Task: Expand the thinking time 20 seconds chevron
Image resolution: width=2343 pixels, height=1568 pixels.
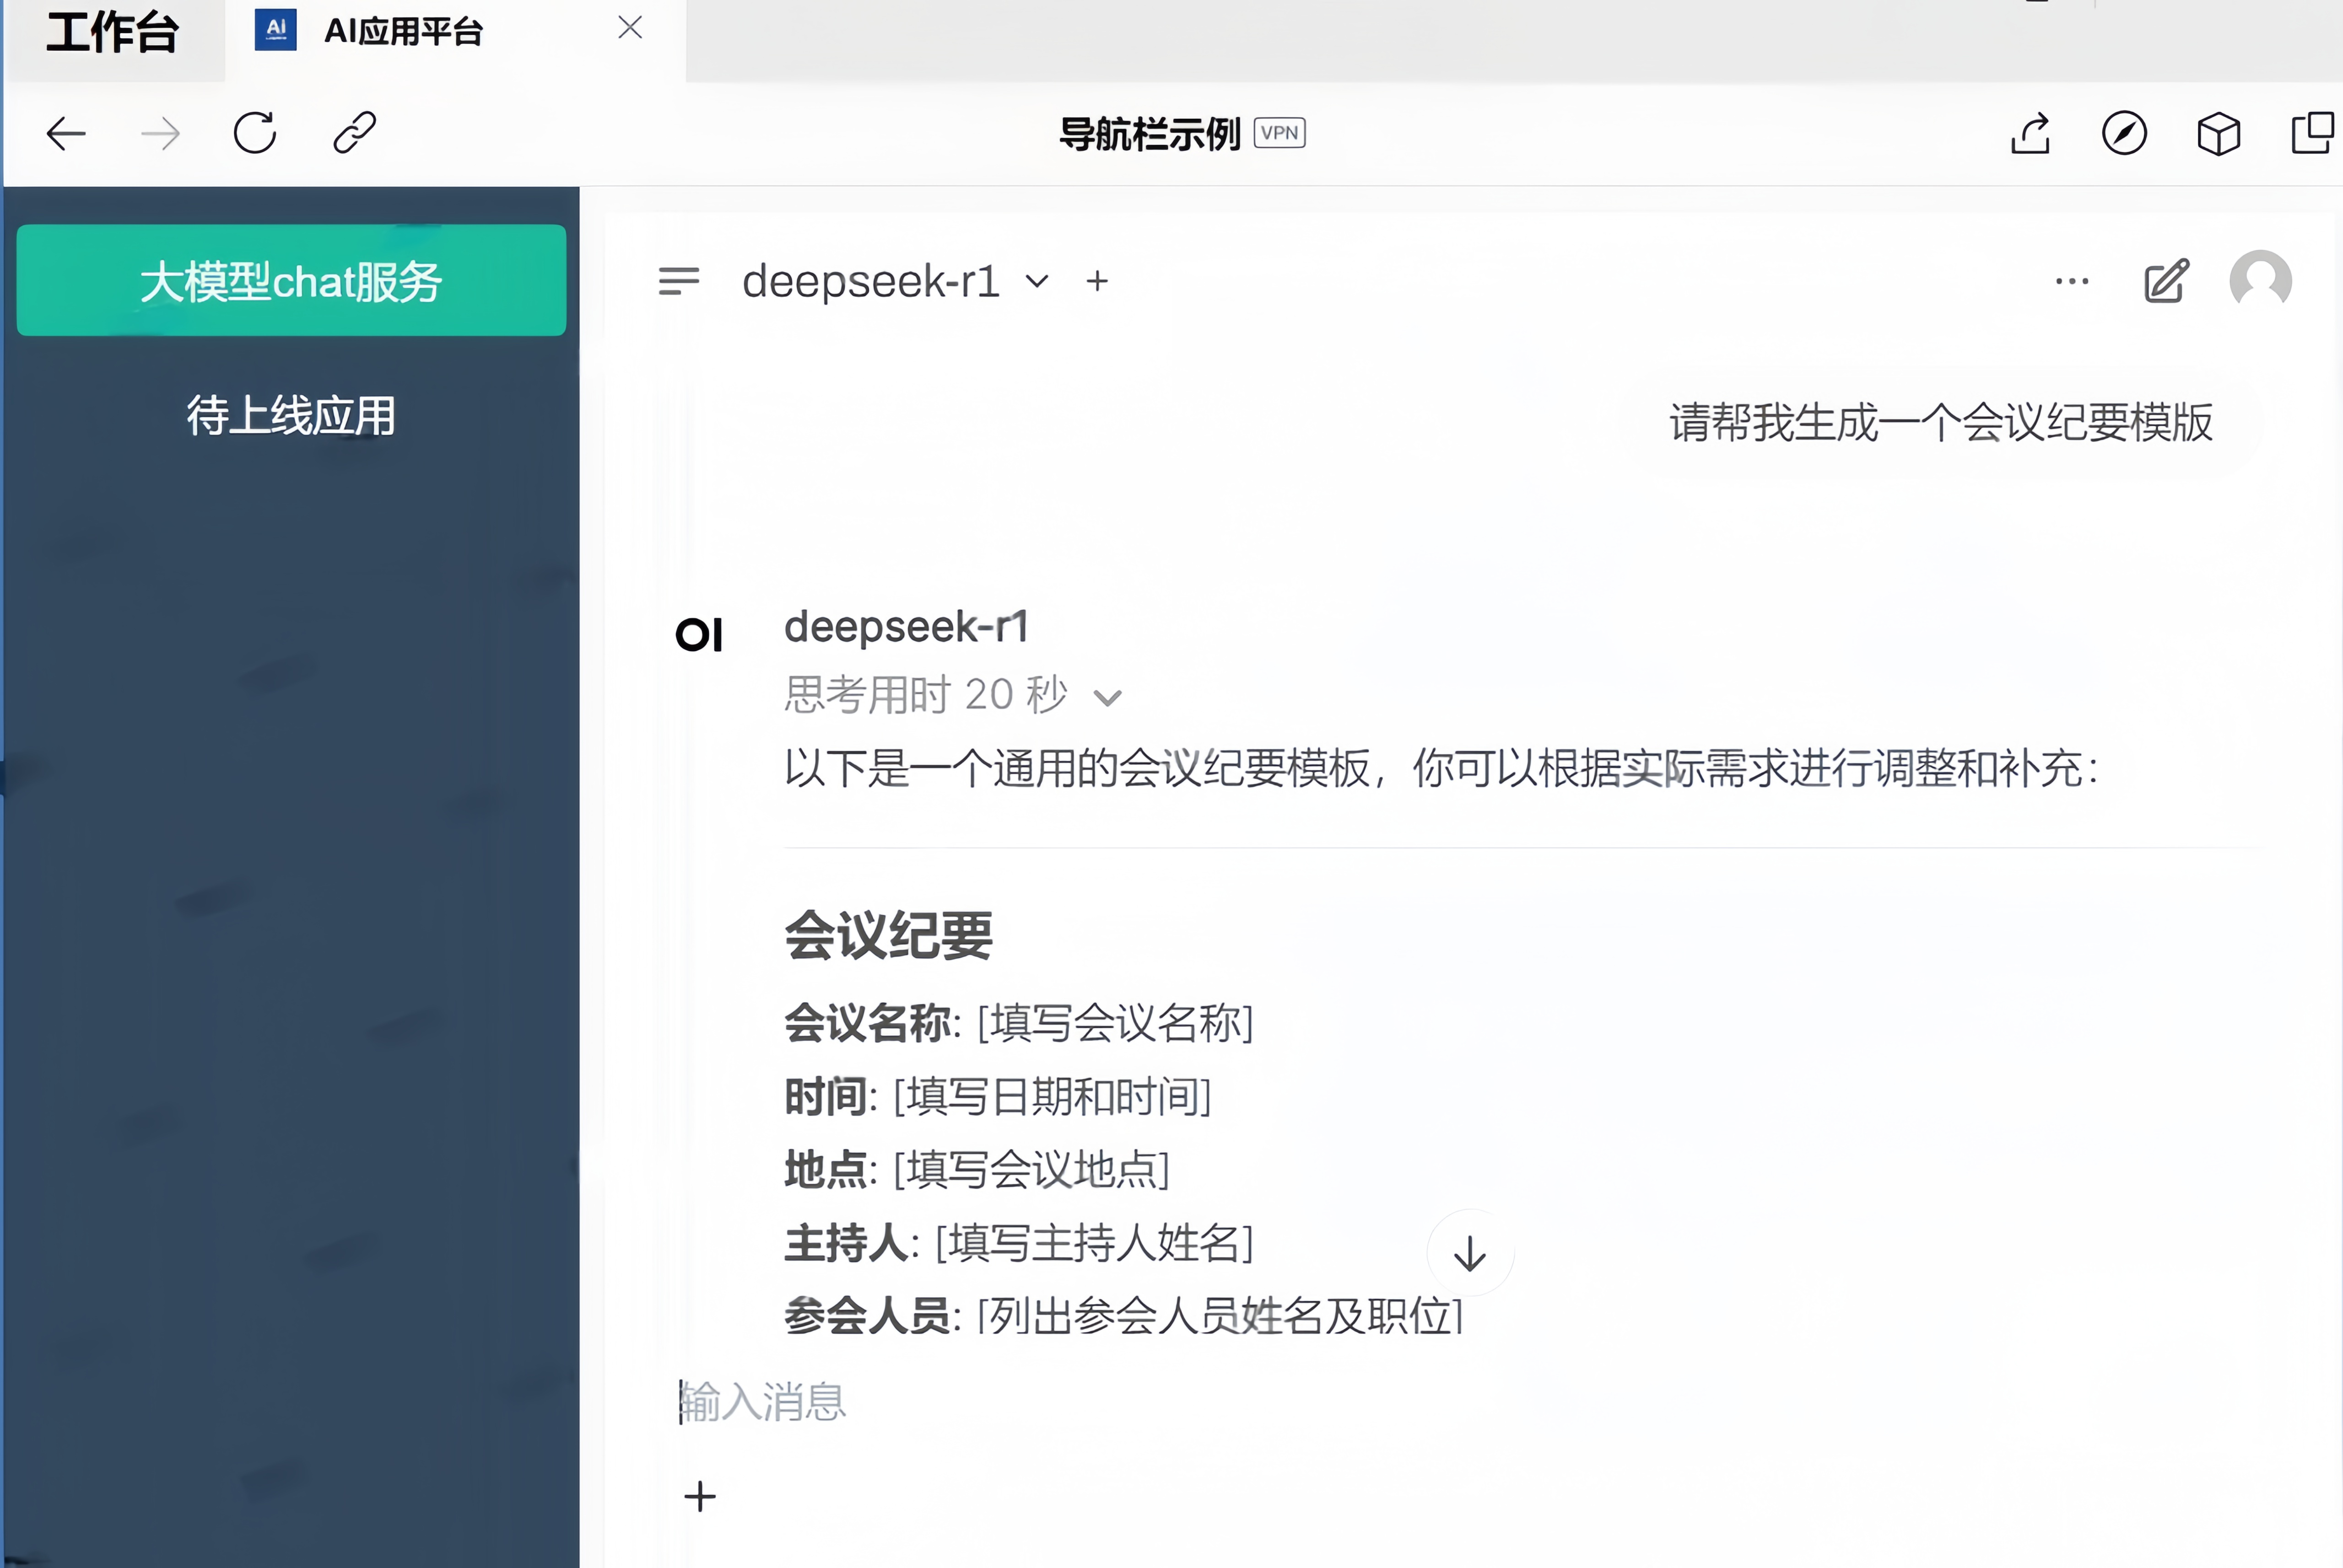Action: (x=1107, y=697)
